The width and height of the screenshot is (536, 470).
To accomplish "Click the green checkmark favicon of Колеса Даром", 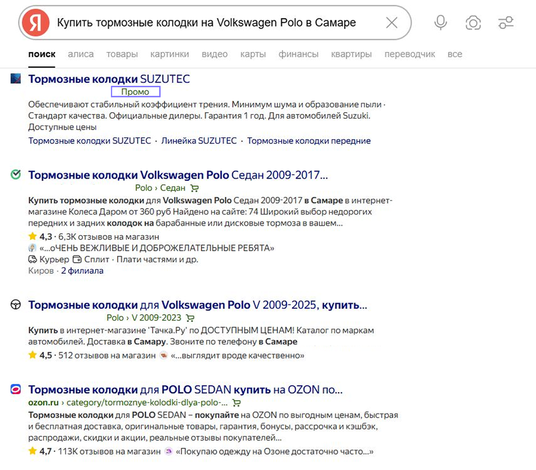I will [x=15, y=174].
